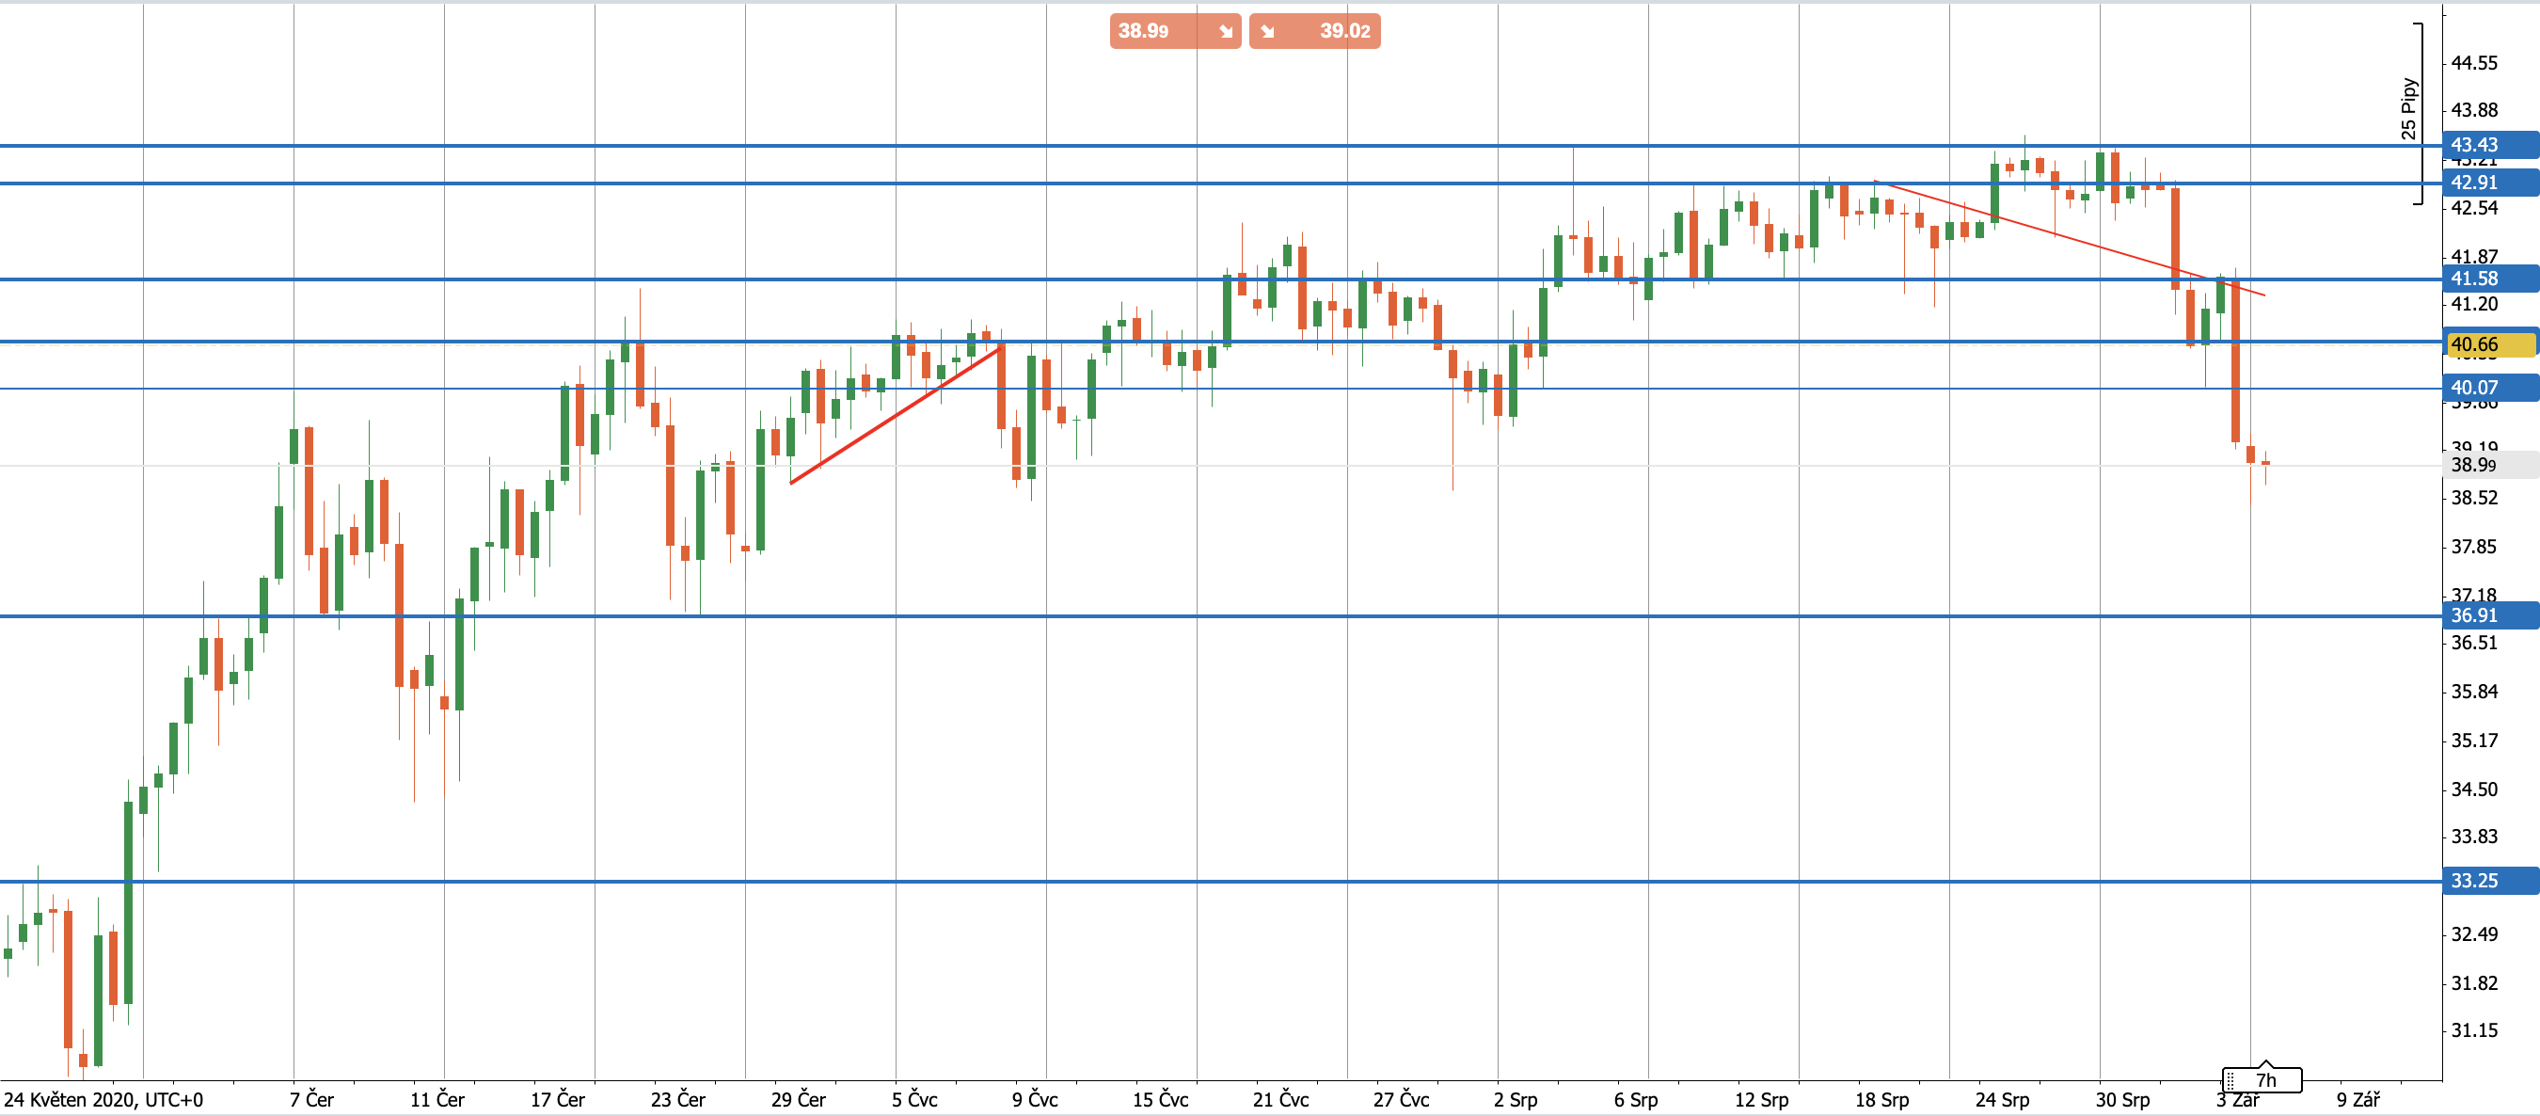Click the 31.82 price axis value

pos(2474,984)
